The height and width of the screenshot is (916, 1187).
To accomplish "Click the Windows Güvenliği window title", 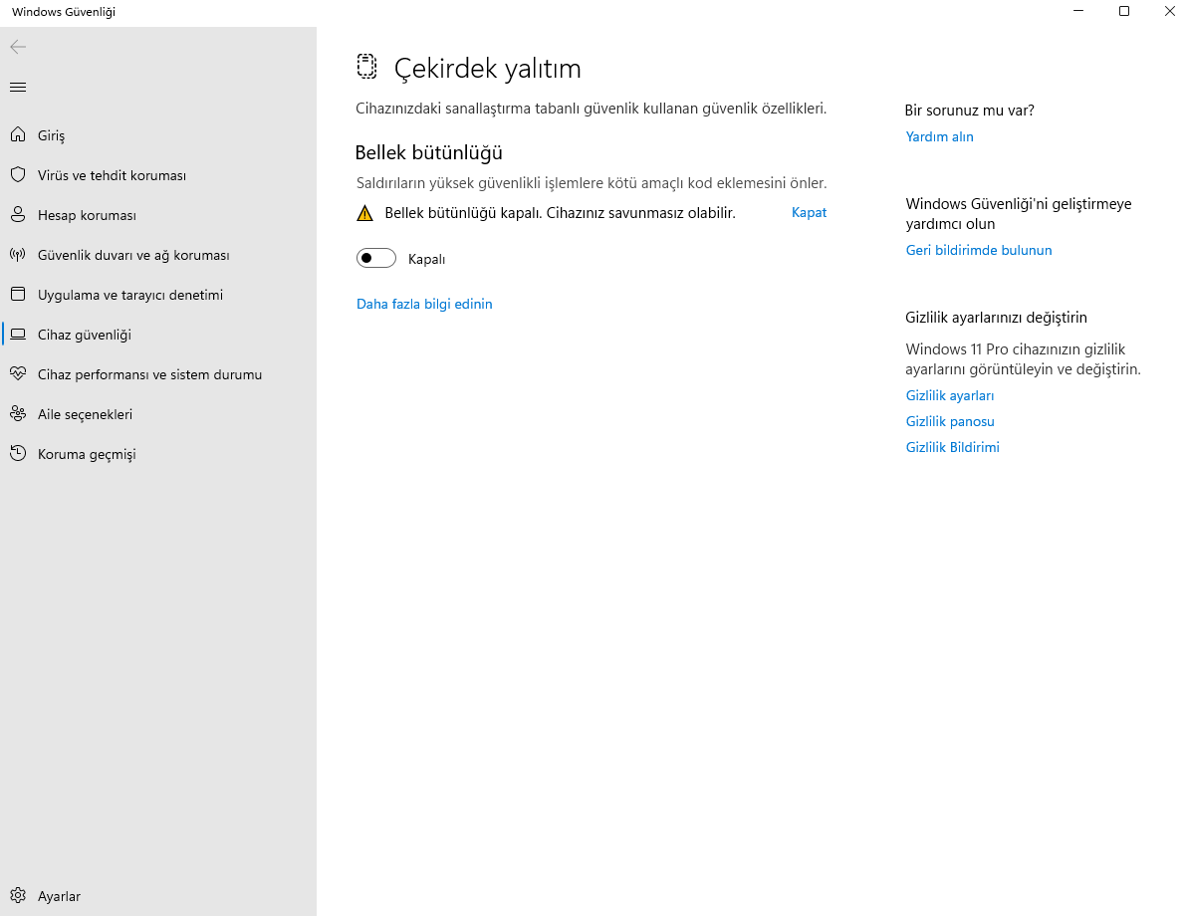I will (64, 11).
